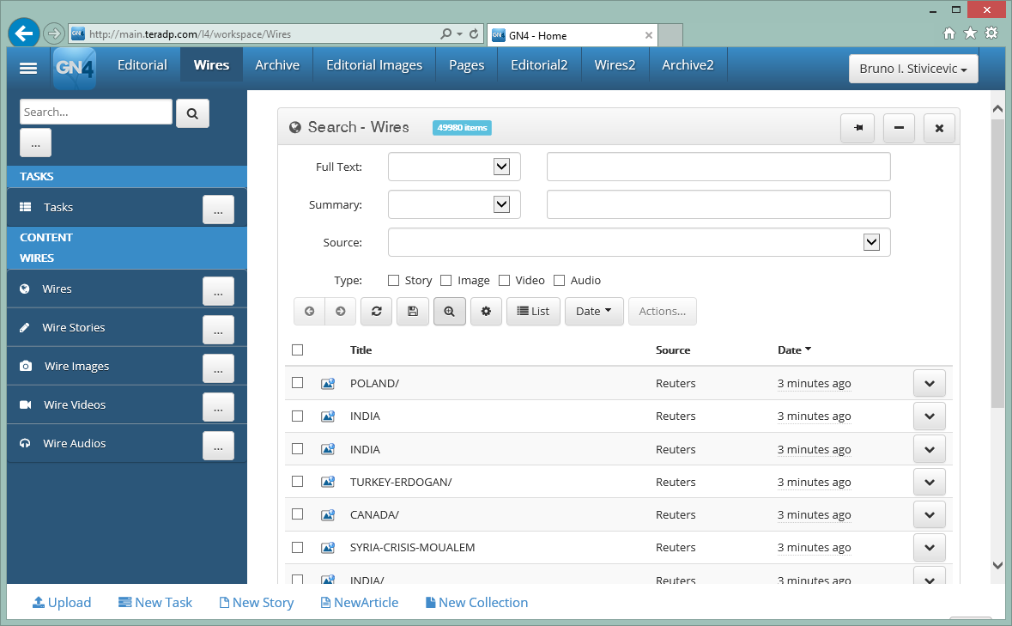Image resolution: width=1012 pixels, height=626 pixels.
Task: Click the New Story link
Action: 257,602
